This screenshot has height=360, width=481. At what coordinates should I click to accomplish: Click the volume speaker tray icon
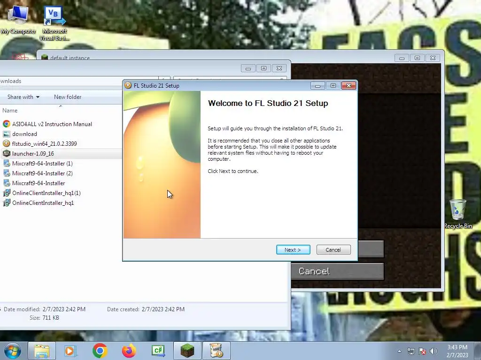click(434, 351)
